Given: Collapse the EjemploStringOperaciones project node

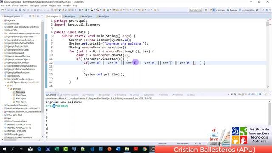Looking at the screenshot, I should 3,79.
